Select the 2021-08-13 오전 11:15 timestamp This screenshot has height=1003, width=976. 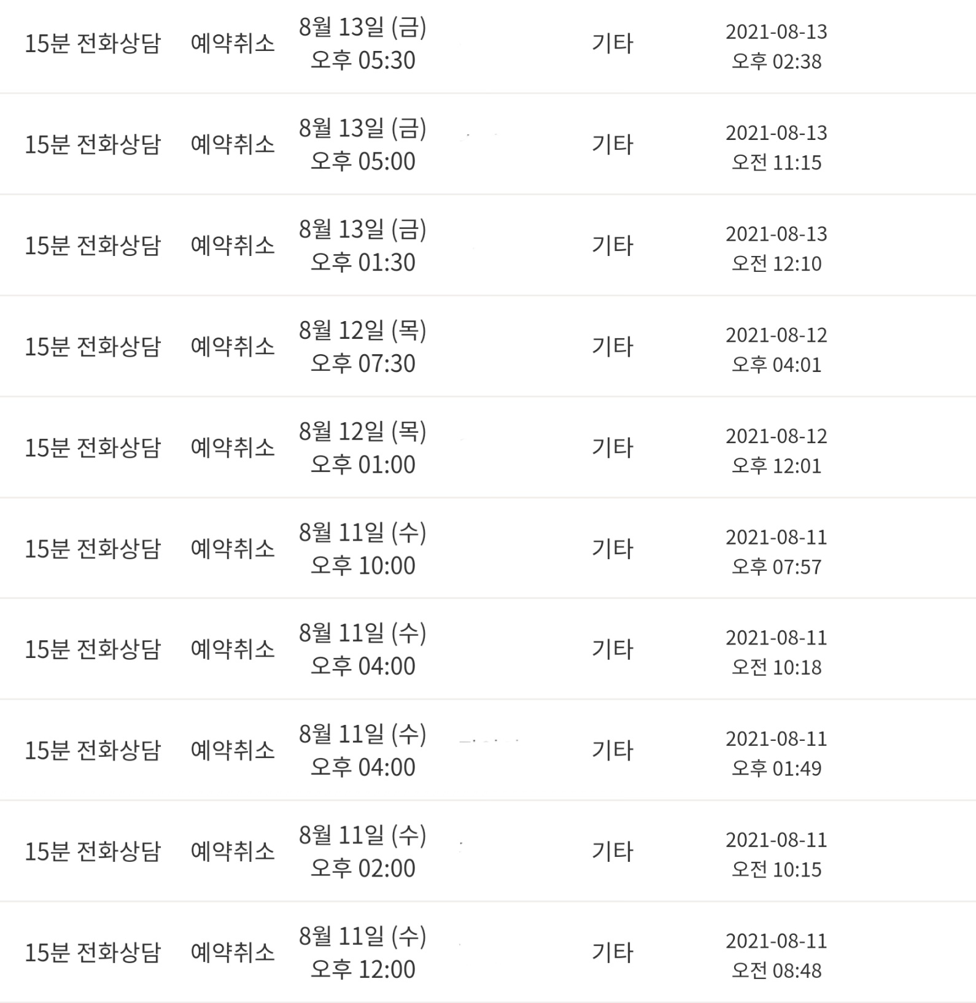(776, 147)
